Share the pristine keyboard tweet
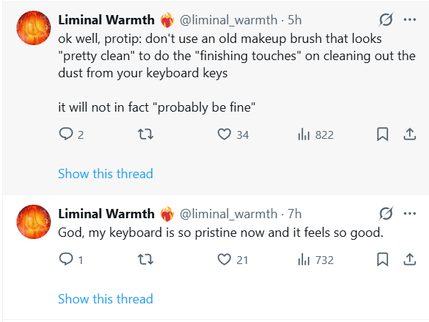The width and height of the screenshot is (429, 322). click(x=410, y=260)
